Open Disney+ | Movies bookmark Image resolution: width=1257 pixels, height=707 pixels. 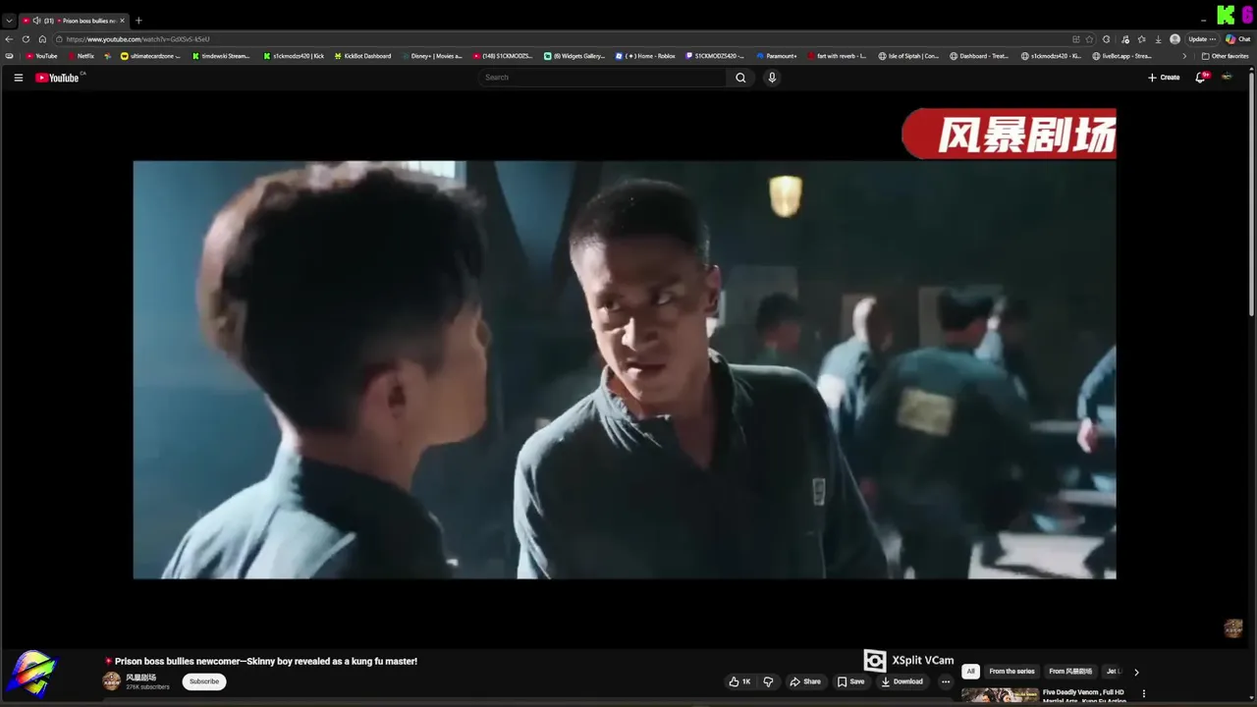click(x=432, y=56)
